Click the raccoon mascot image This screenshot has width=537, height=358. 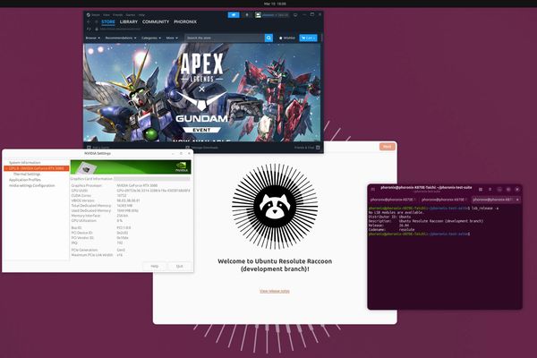coord(275,206)
